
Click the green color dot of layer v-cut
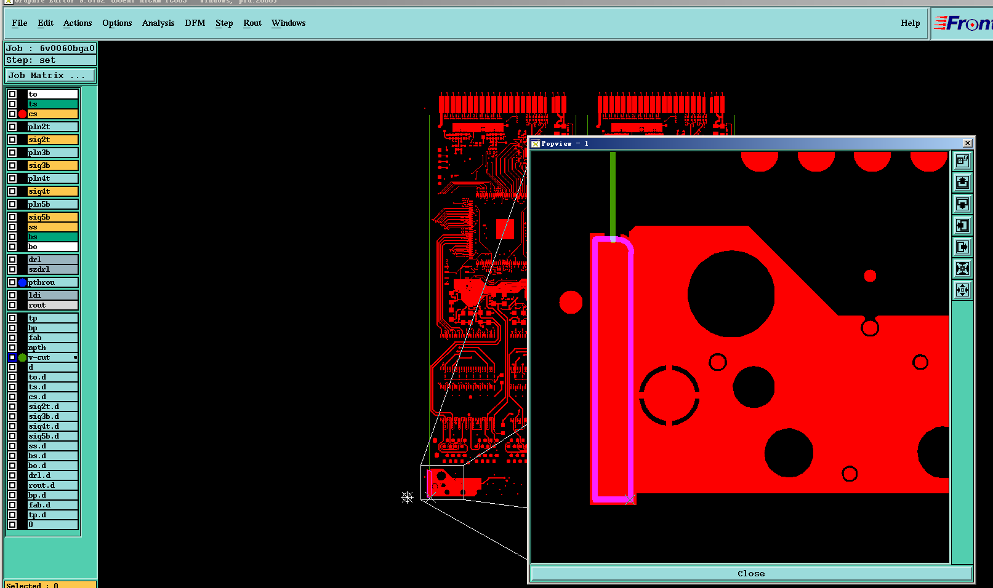(23, 357)
